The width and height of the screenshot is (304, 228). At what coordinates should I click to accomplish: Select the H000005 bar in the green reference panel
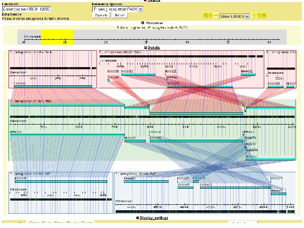(67, 135)
